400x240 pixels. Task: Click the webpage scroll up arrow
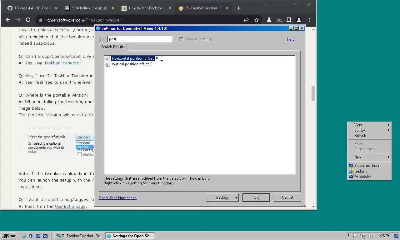coord(313,30)
